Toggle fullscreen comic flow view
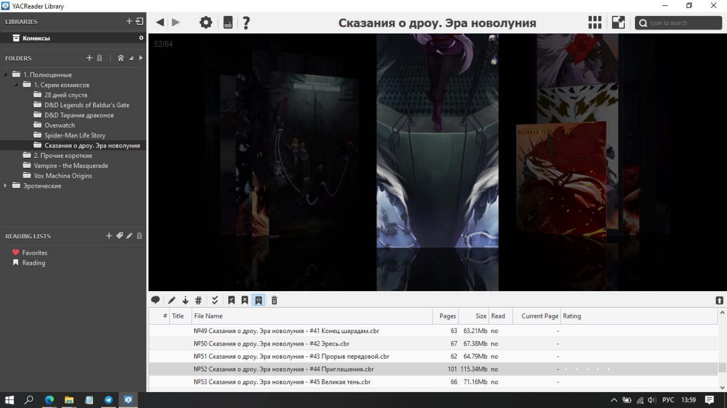This screenshot has width=727, height=408. (x=618, y=22)
